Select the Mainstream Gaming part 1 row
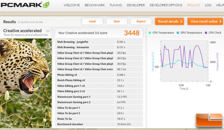 [x=99, y=97]
